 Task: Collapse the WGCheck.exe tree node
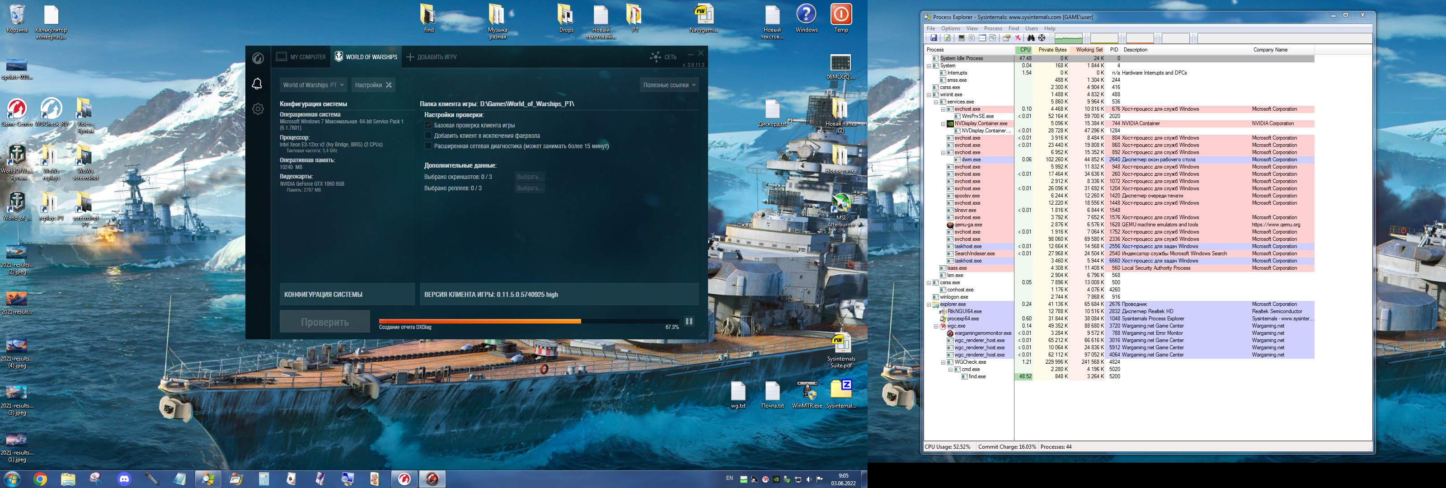tap(943, 362)
